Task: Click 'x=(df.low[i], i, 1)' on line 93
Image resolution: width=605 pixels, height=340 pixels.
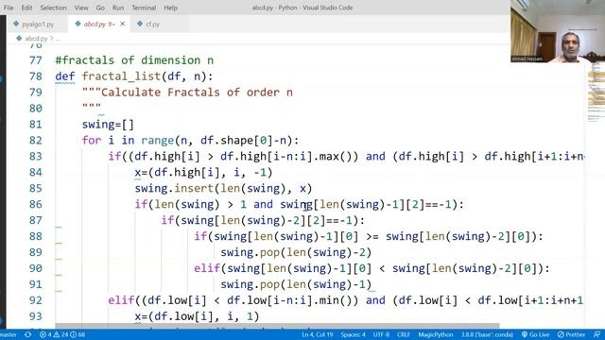Action: (198, 316)
